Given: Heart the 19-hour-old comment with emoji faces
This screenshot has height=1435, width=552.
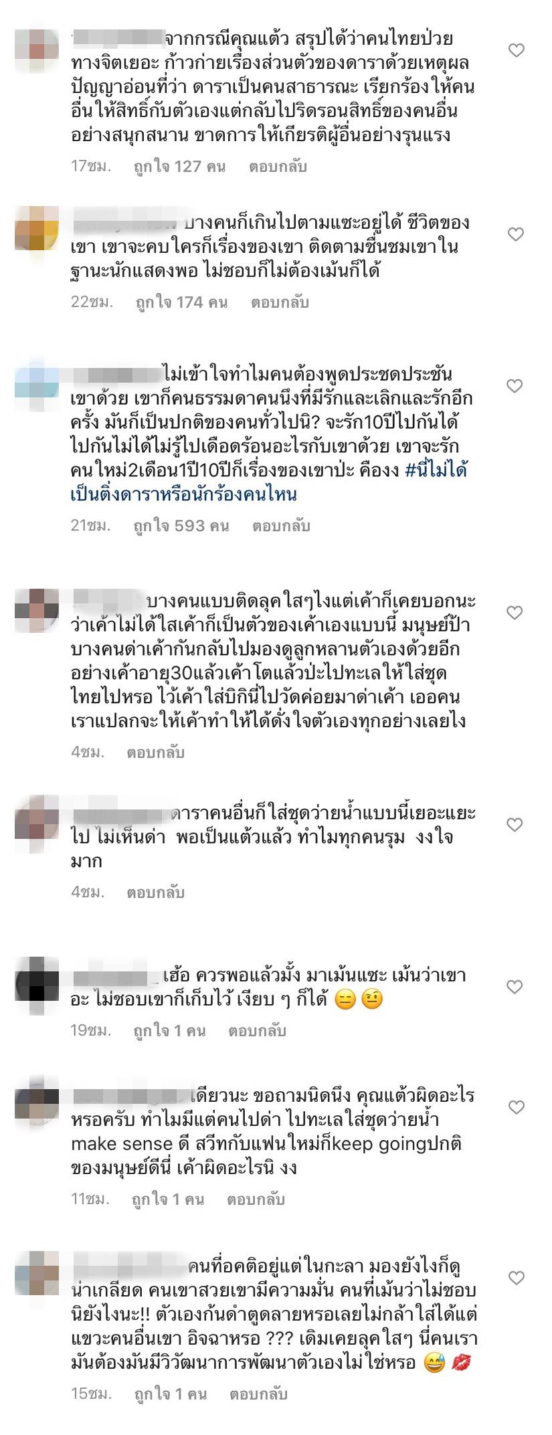Looking at the screenshot, I should [516, 987].
